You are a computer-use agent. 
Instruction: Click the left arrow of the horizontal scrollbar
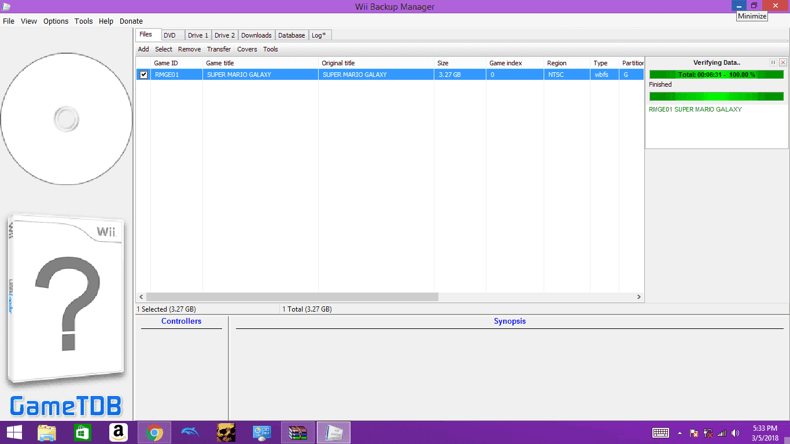point(141,297)
